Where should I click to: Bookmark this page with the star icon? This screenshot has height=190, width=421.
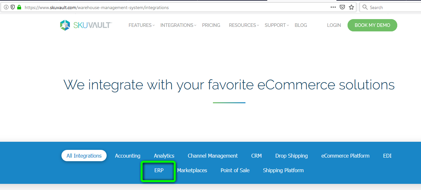click(x=351, y=7)
